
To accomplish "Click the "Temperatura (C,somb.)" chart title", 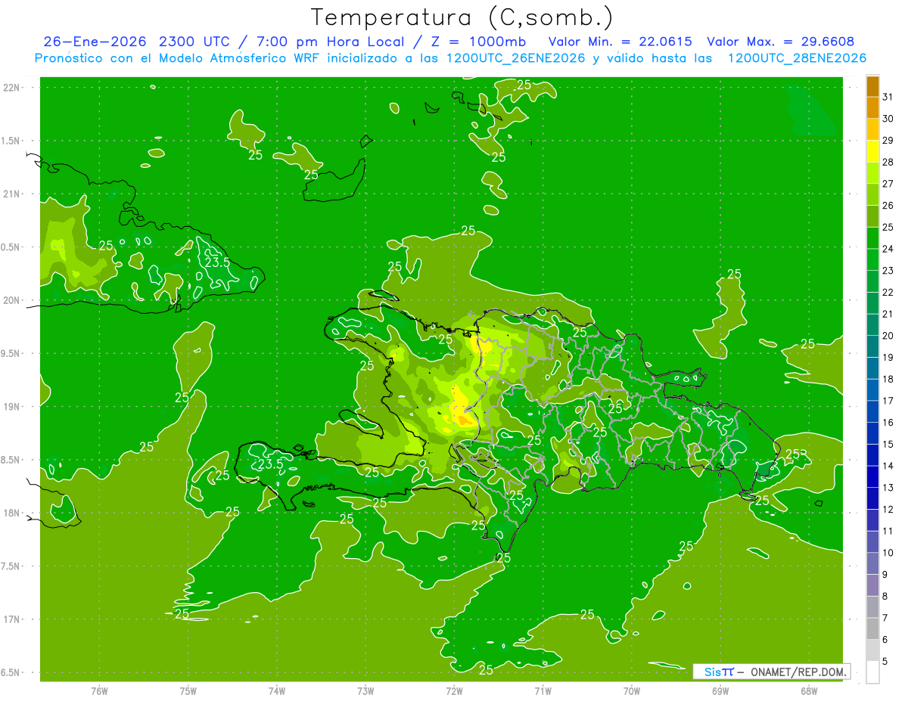I will click(462, 18).
